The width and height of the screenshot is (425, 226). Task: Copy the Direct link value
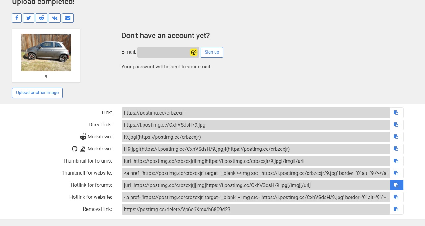(396, 125)
